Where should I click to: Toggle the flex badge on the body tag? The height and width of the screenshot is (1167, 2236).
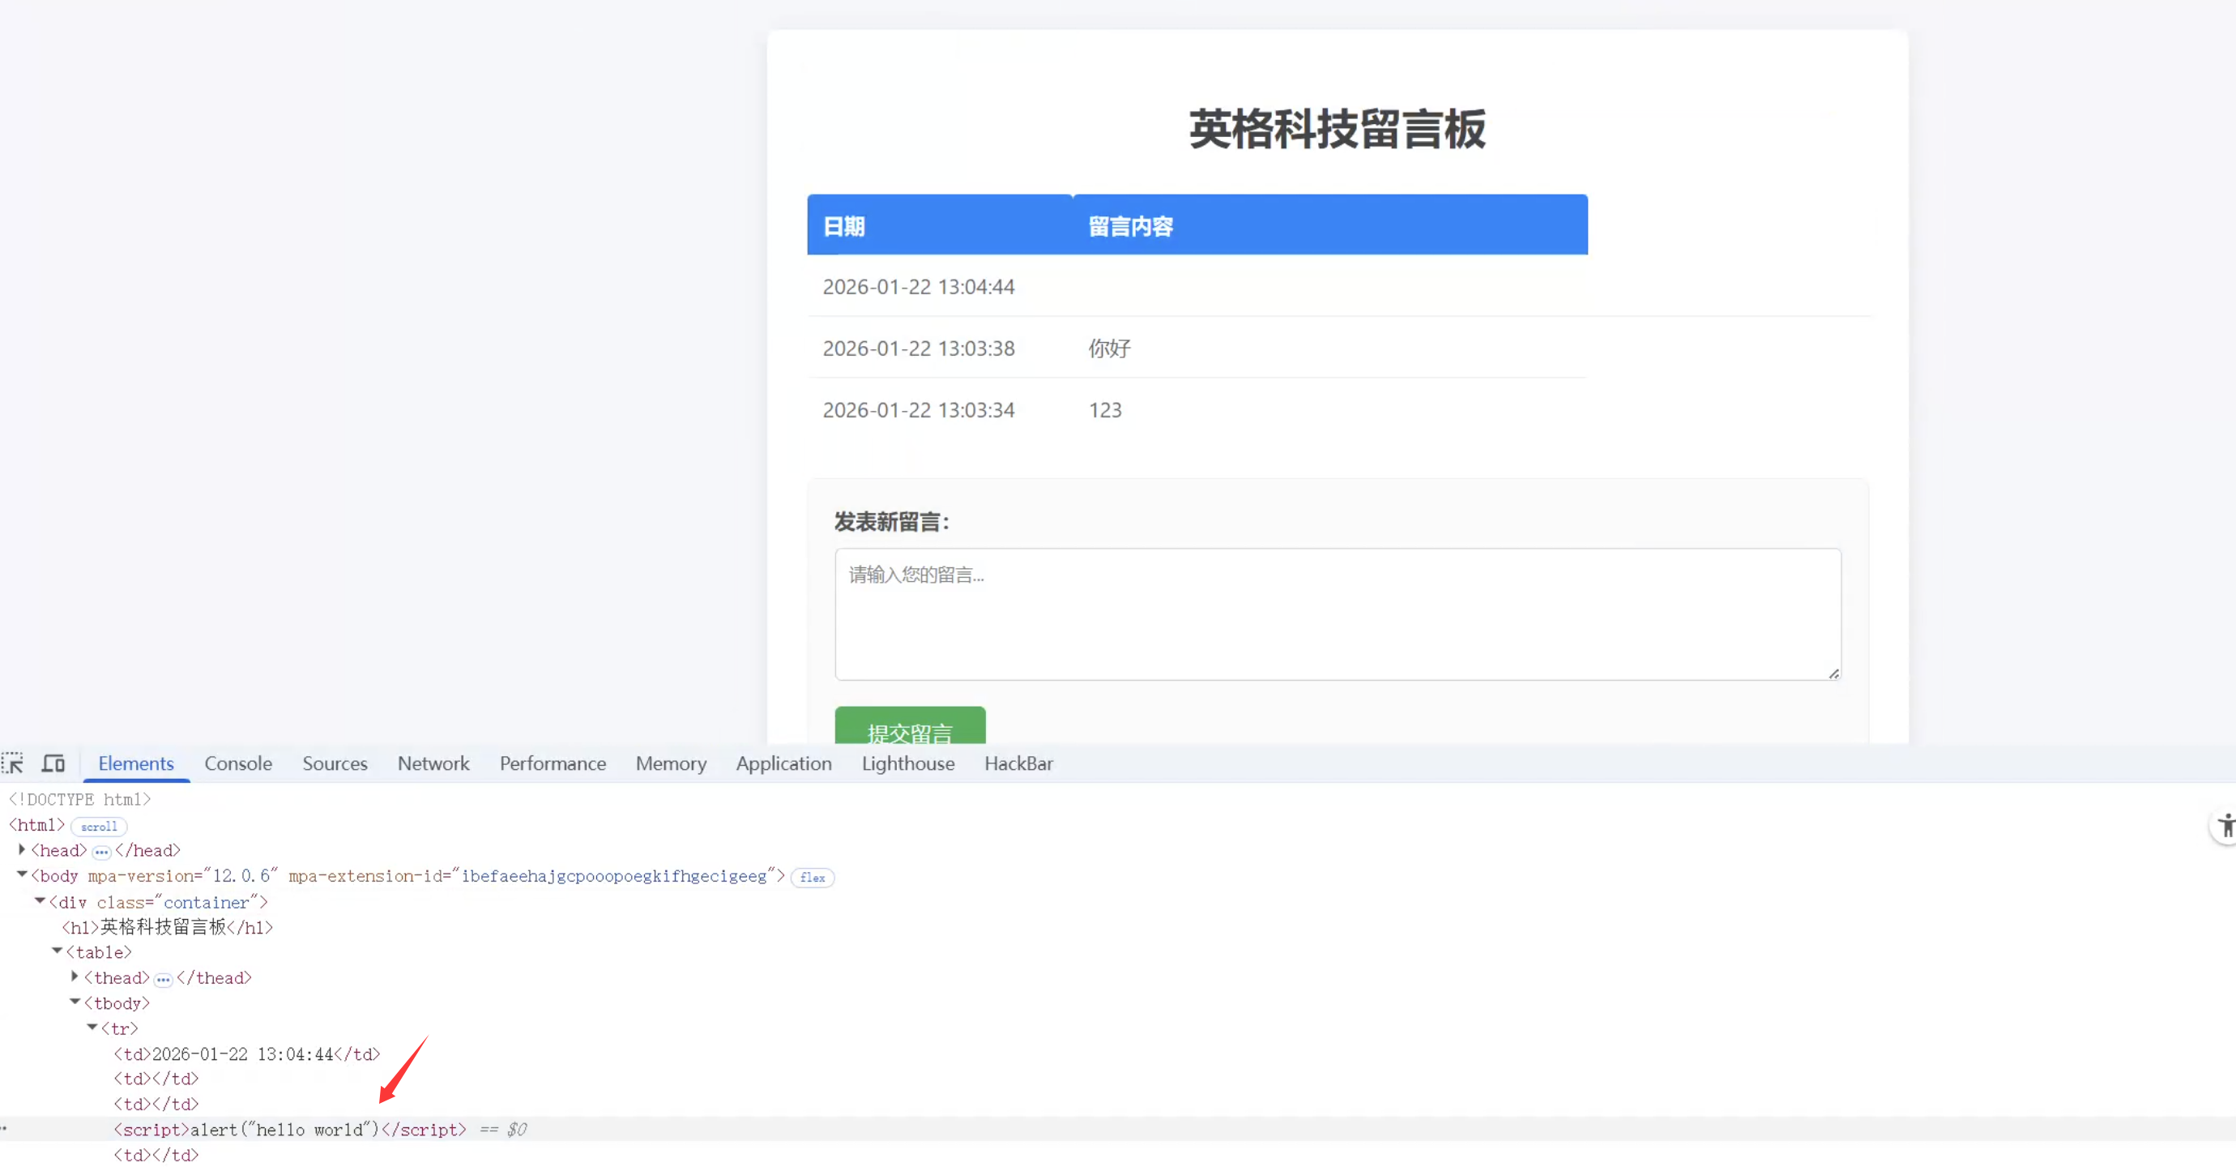[813, 878]
